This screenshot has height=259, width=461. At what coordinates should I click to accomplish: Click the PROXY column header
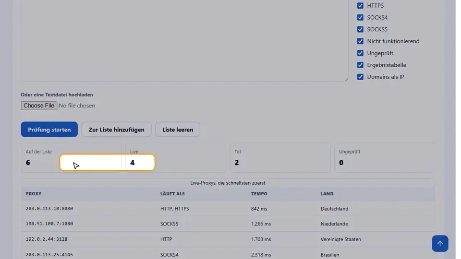click(34, 194)
